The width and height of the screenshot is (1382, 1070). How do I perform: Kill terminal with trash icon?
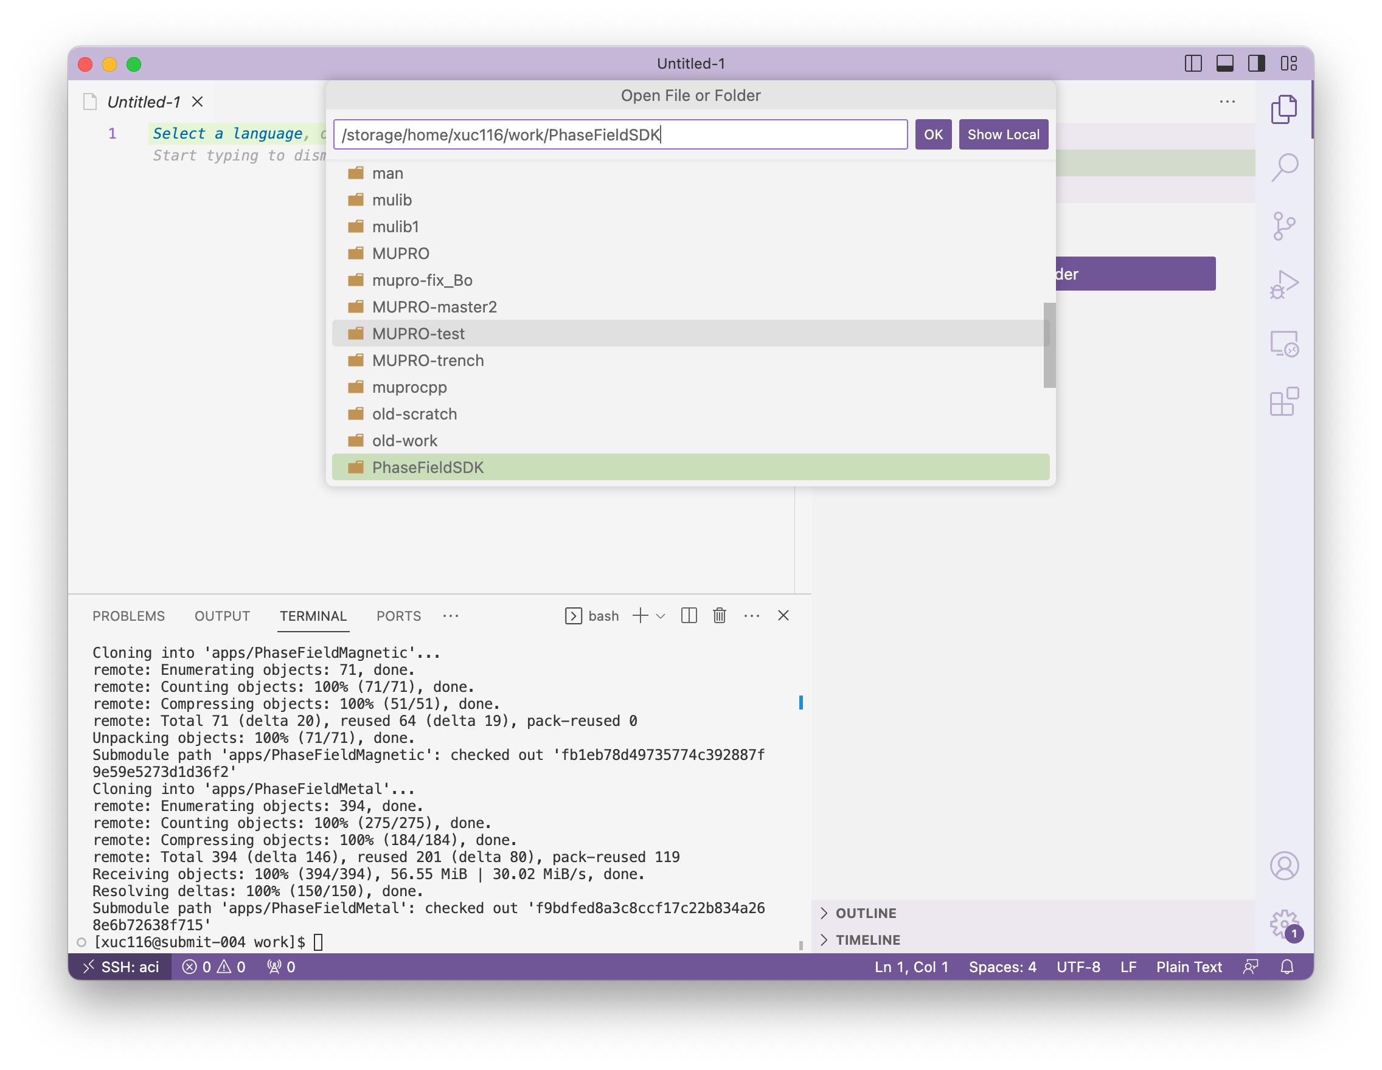pos(720,615)
